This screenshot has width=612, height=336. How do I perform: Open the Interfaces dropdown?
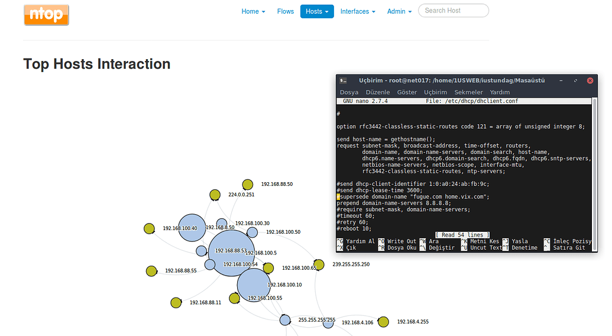pos(358,11)
